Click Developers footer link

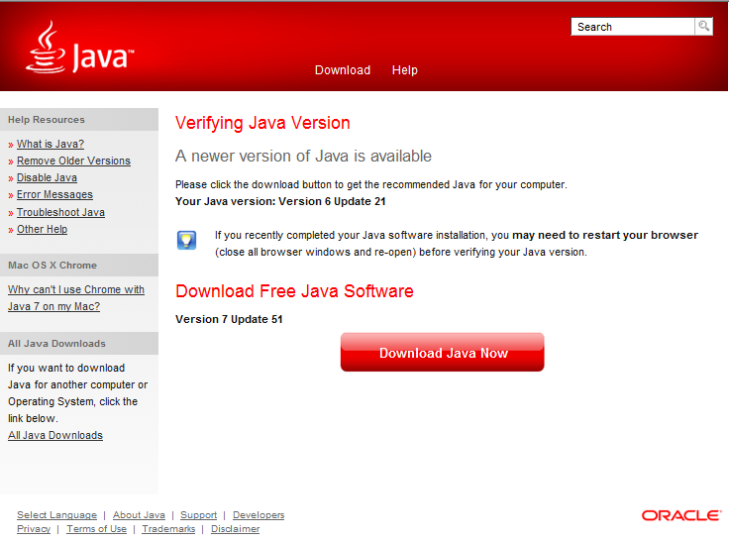(259, 515)
